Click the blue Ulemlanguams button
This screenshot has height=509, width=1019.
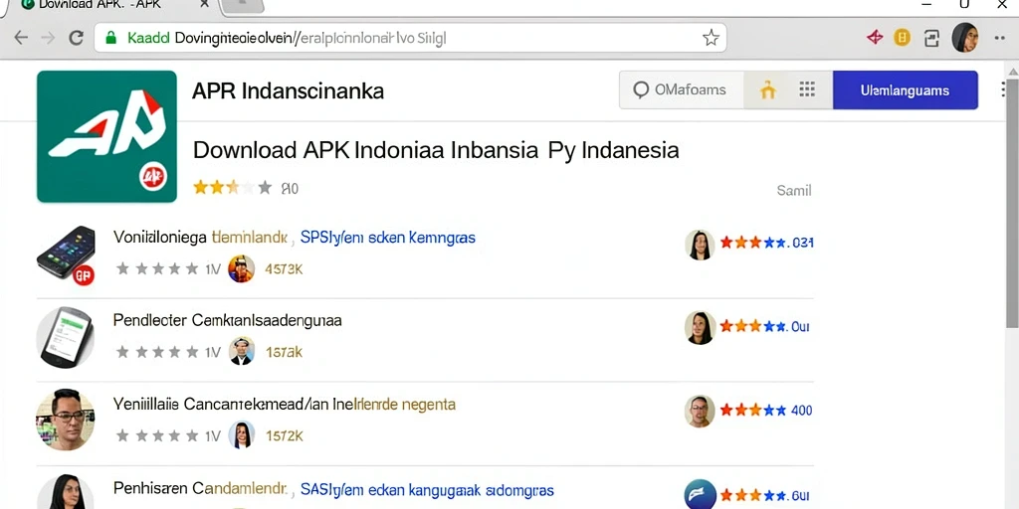906,90
